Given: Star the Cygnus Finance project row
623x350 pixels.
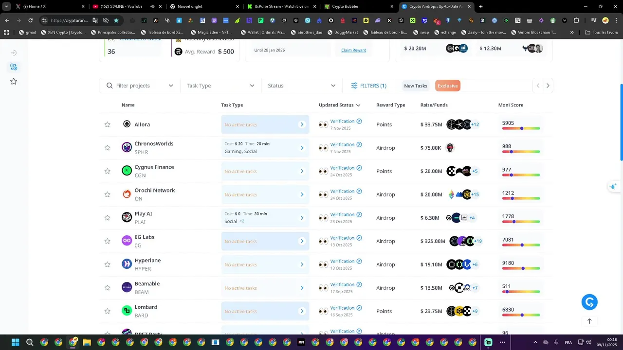Looking at the screenshot, I should click(x=108, y=171).
